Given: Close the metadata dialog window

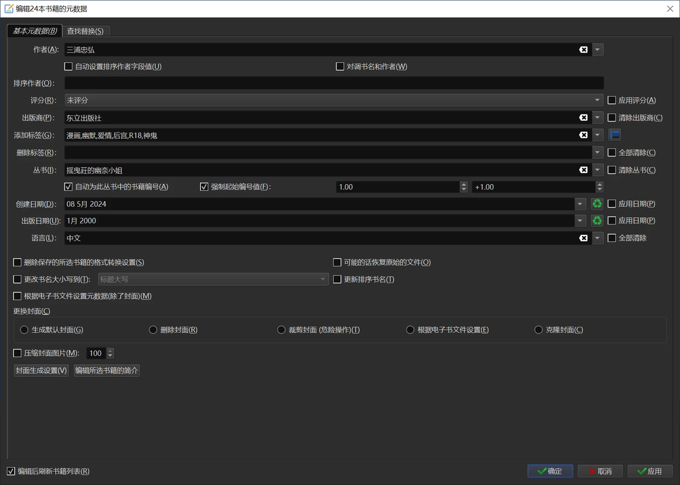Looking at the screenshot, I should click(670, 9).
